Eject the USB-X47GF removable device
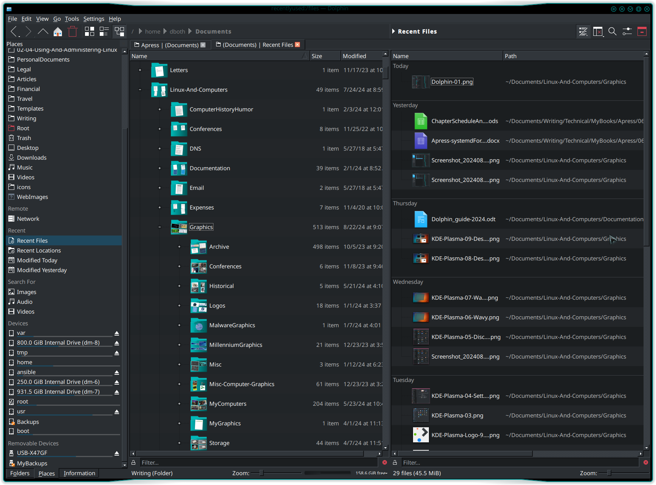This screenshot has width=656, height=485. 117,453
